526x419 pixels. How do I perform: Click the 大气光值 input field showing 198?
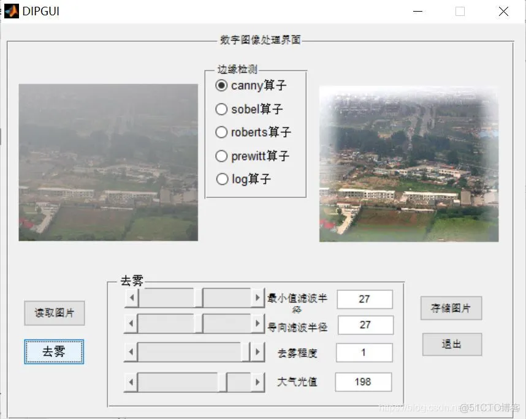coord(364,382)
